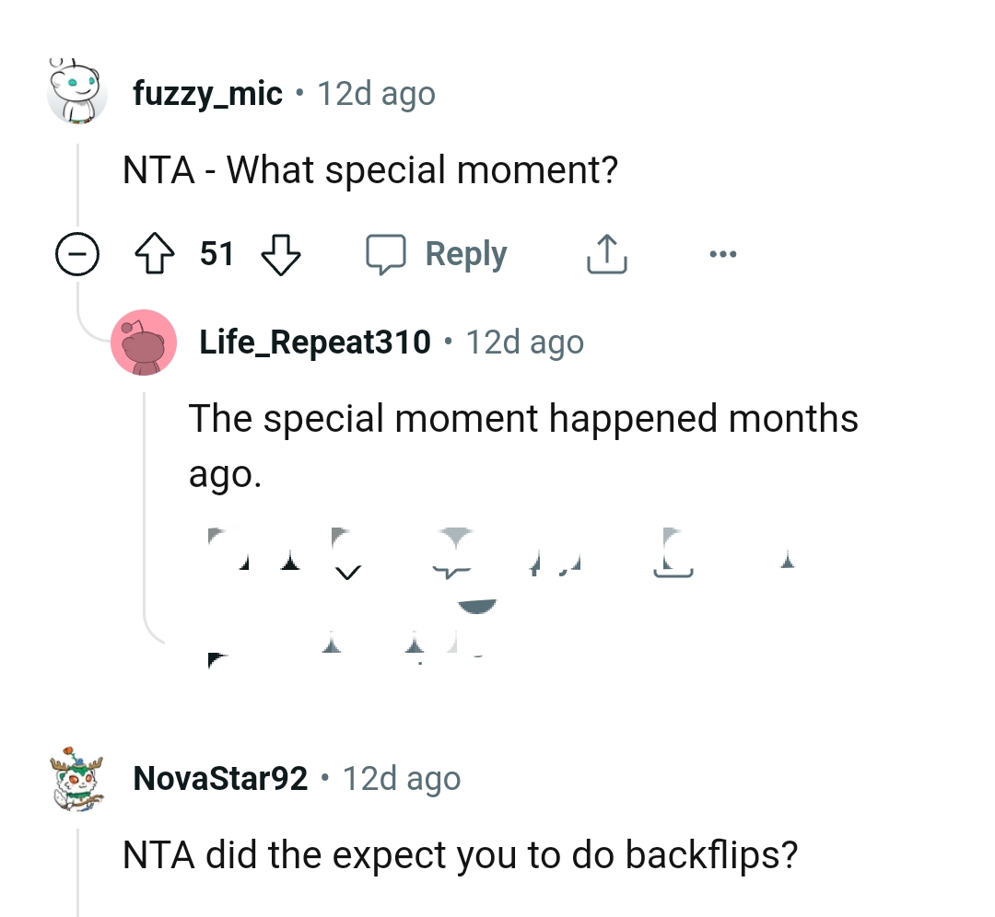Open the share options for fuzzy_mic's comment

pyautogui.click(x=605, y=254)
